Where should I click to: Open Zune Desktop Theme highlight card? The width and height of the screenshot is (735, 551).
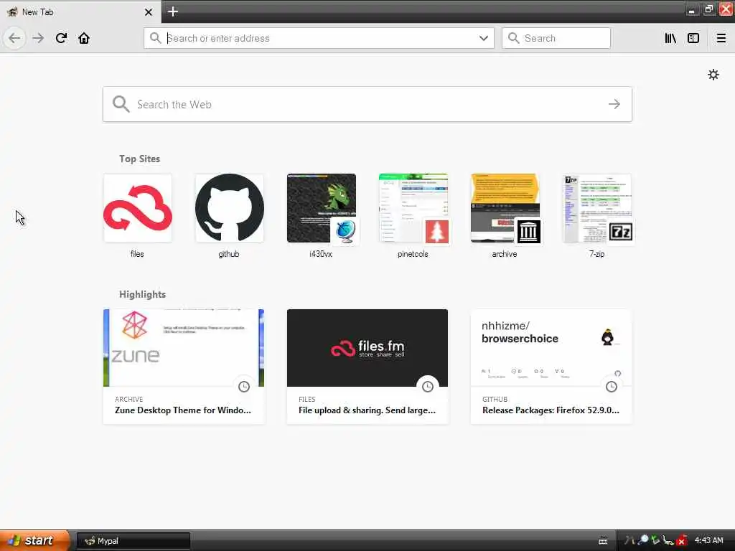[184, 367]
